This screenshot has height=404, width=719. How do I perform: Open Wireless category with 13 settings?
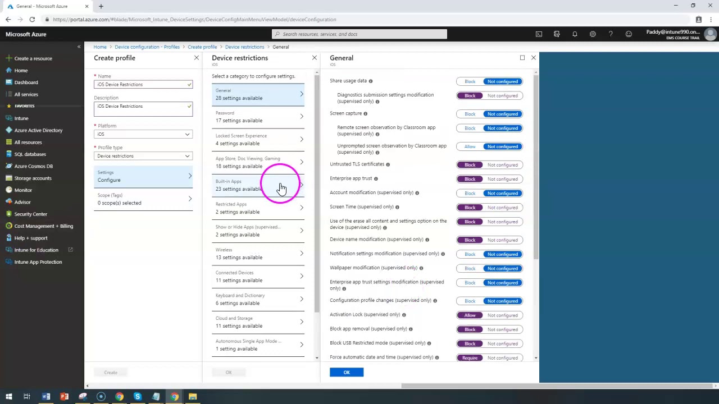point(258,254)
